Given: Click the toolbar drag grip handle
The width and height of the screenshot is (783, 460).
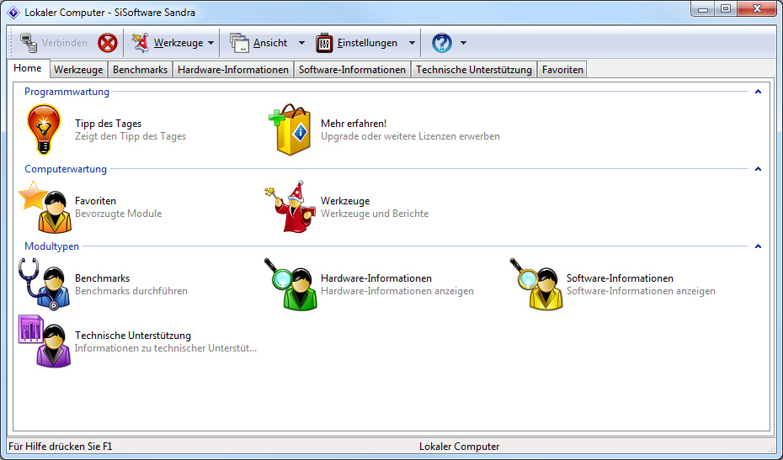Looking at the screenshot, I should pos(12,43).
